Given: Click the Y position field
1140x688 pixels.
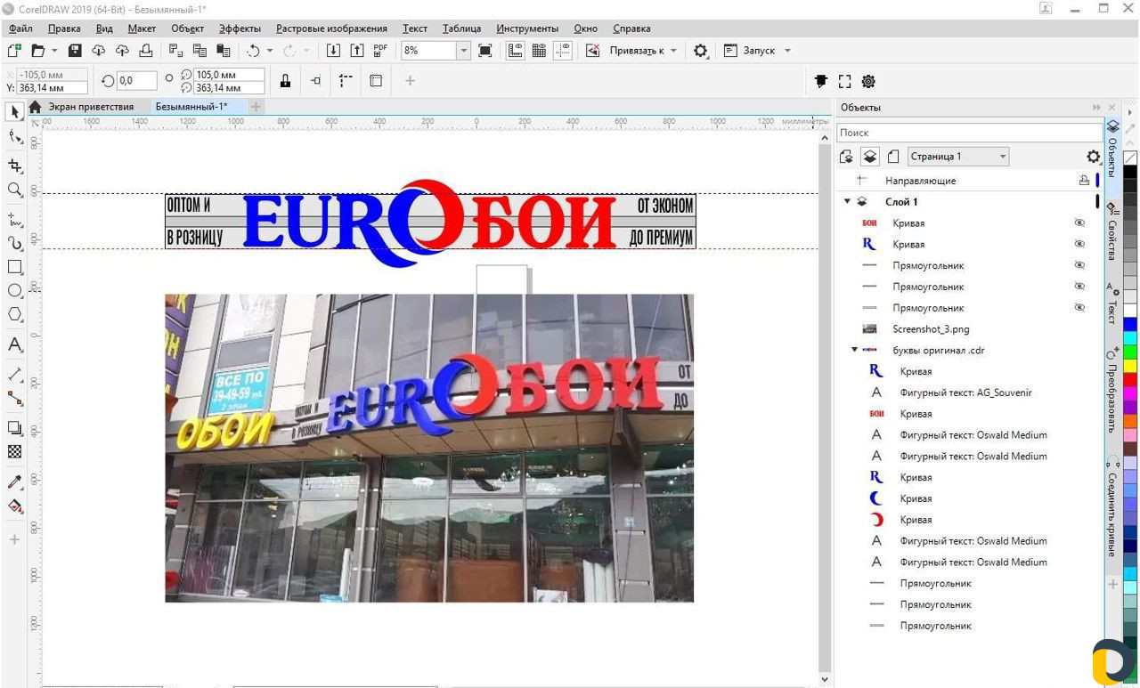Looking at the screenshot, I should (53, 88).
